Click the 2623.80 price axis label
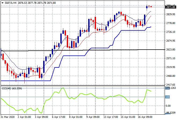 pyautogui.click(x=171, y=50)
